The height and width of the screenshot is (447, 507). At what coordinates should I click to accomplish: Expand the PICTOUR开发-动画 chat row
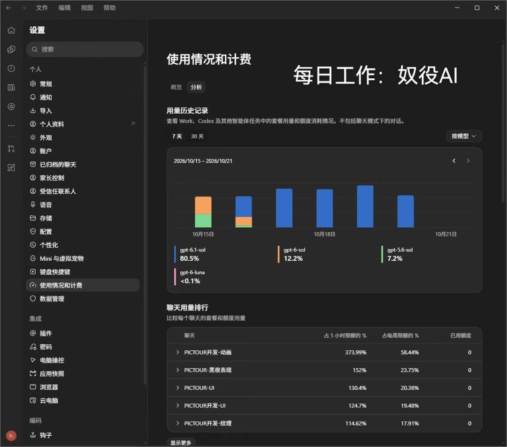coord(178,352)
